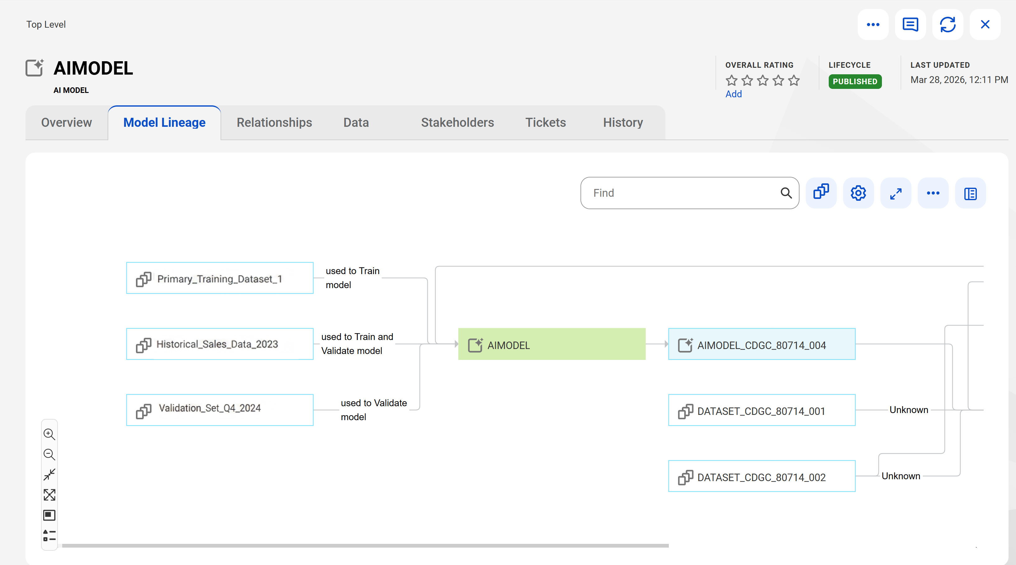Viewport: 1016px width, 565px height.
Task: Open the Relationships tab
Action: (x=274, y=122)
